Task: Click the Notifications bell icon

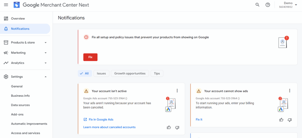Action: pyautogui.click(x=6, y=29)
